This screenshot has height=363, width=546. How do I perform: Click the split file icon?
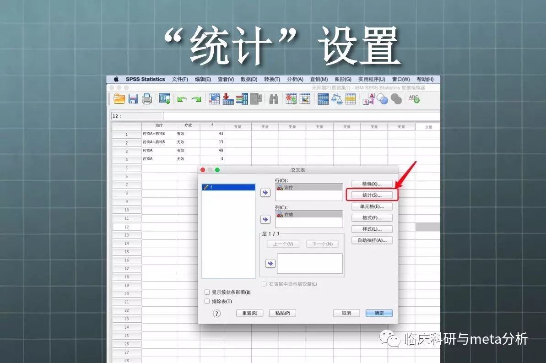pyautogui.click(x=323, y=99)
